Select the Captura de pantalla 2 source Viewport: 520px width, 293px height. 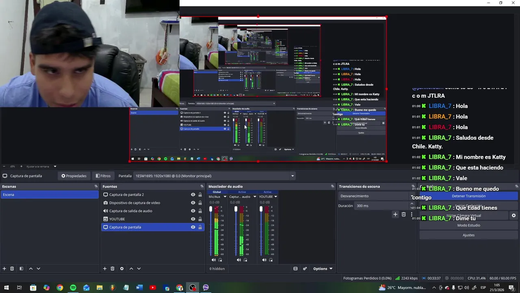point(153,195)
